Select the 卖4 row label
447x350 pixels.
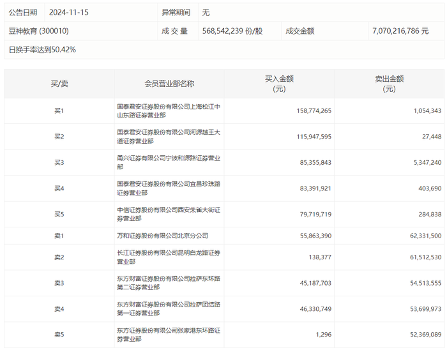[59, 309]
